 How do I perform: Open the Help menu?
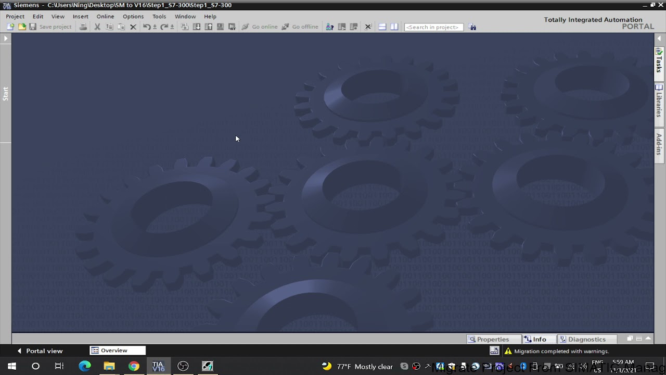click(x=210, y=16)
